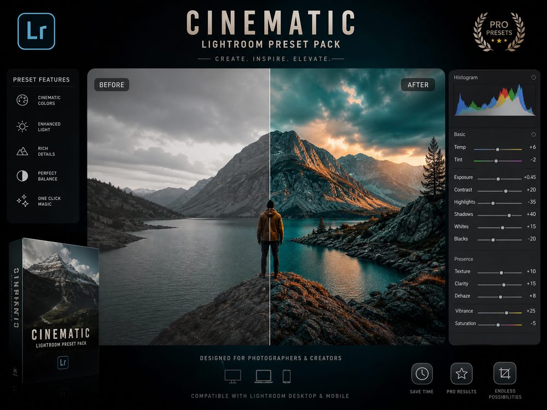Image resolution: width=547 pixels, height=410 pixels.
Task: Click the Cinematic preset pack product box
Action: [54, 311]
